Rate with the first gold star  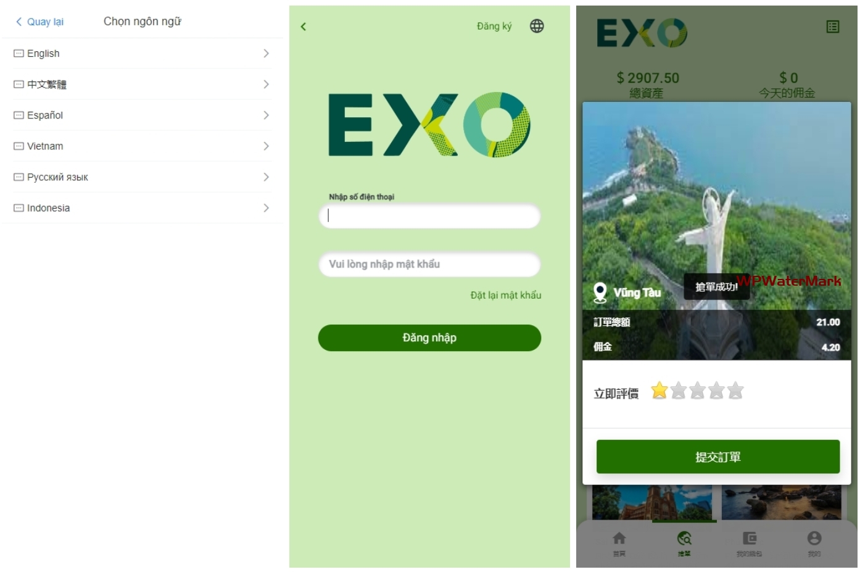(659, 391)
